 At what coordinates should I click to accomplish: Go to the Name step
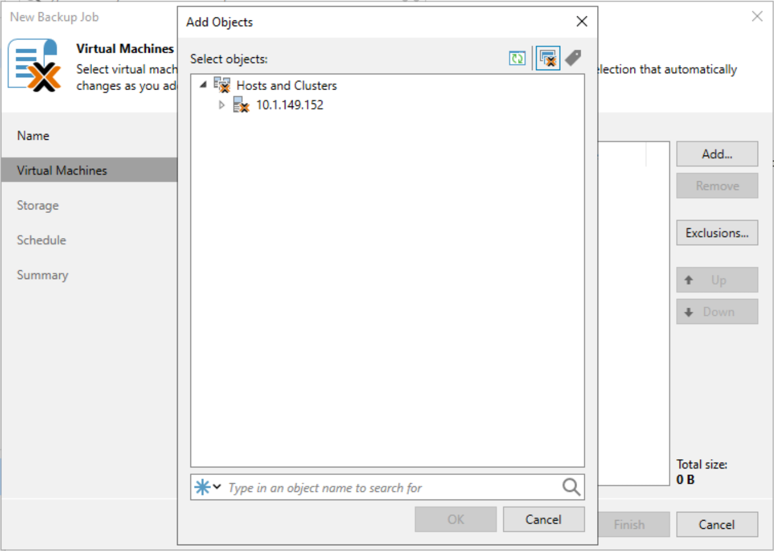pyautogui.click(x=33, y=135)
